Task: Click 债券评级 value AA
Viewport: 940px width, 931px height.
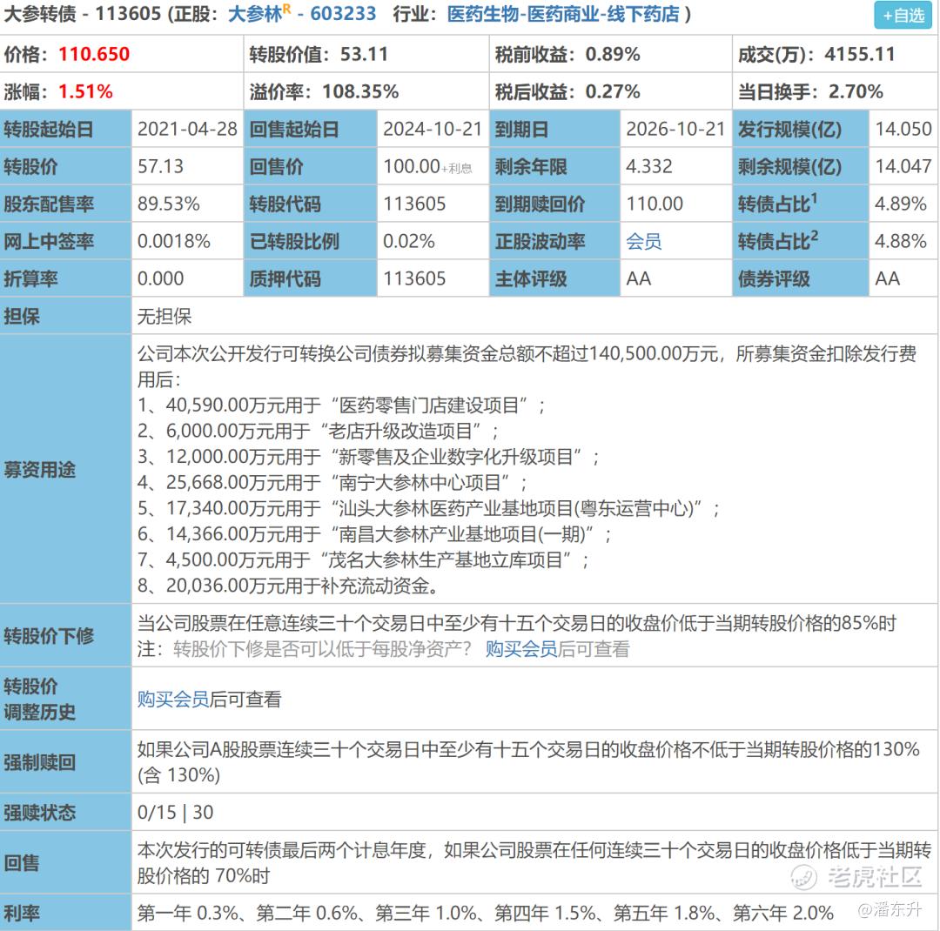Action: [x=887, y=278]
